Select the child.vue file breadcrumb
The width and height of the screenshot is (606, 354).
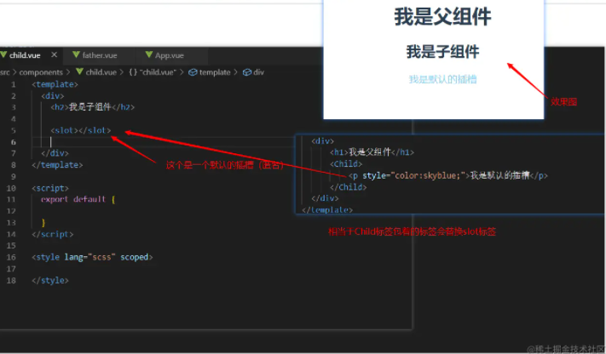coord(101,72)
